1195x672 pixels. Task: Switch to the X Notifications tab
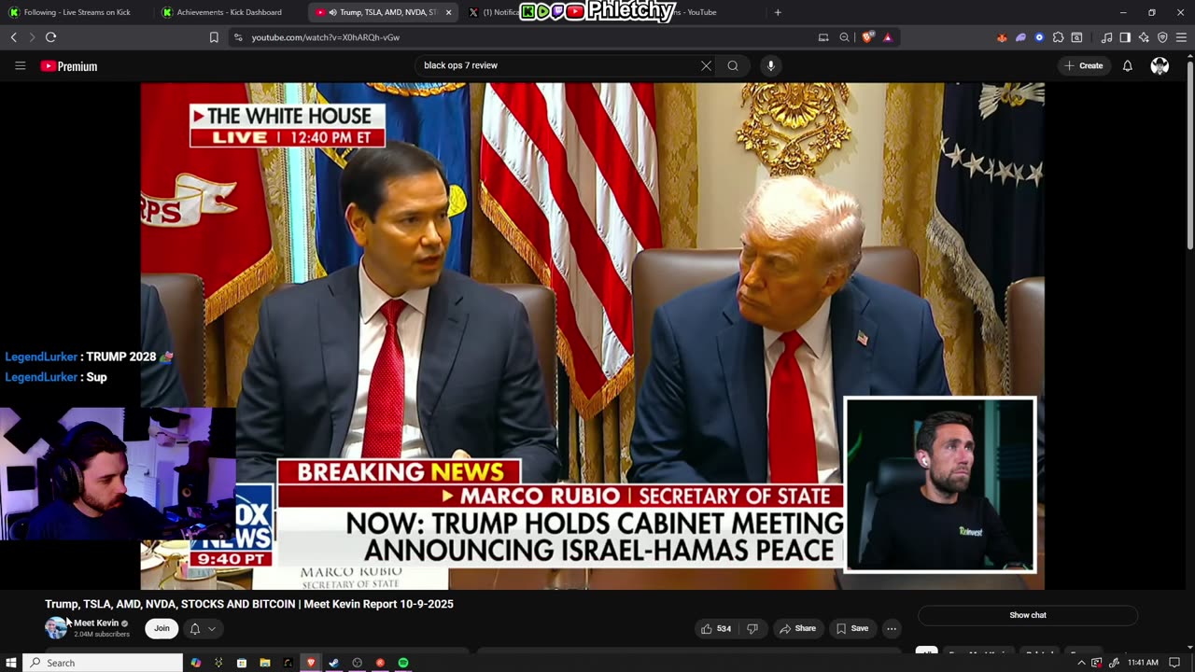[x=493, y=12]
